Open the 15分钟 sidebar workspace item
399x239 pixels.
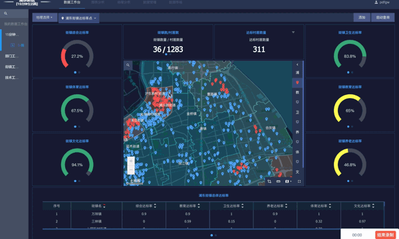(12, 35)
